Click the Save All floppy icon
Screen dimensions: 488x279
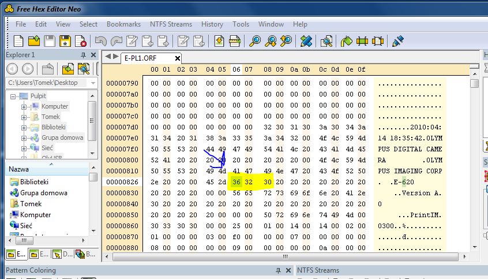[65, 41]
